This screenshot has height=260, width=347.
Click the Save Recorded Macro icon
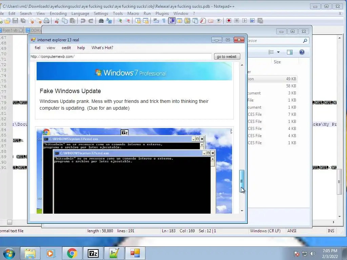pos(260,21)
